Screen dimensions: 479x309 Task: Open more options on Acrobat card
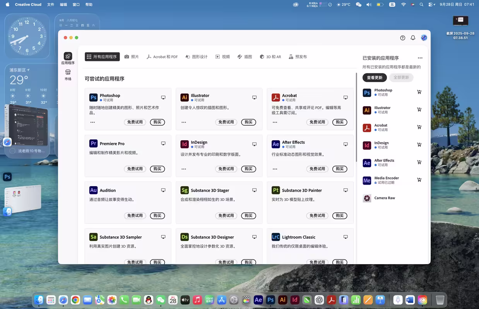pyautogui.click(x=275, y=122)
